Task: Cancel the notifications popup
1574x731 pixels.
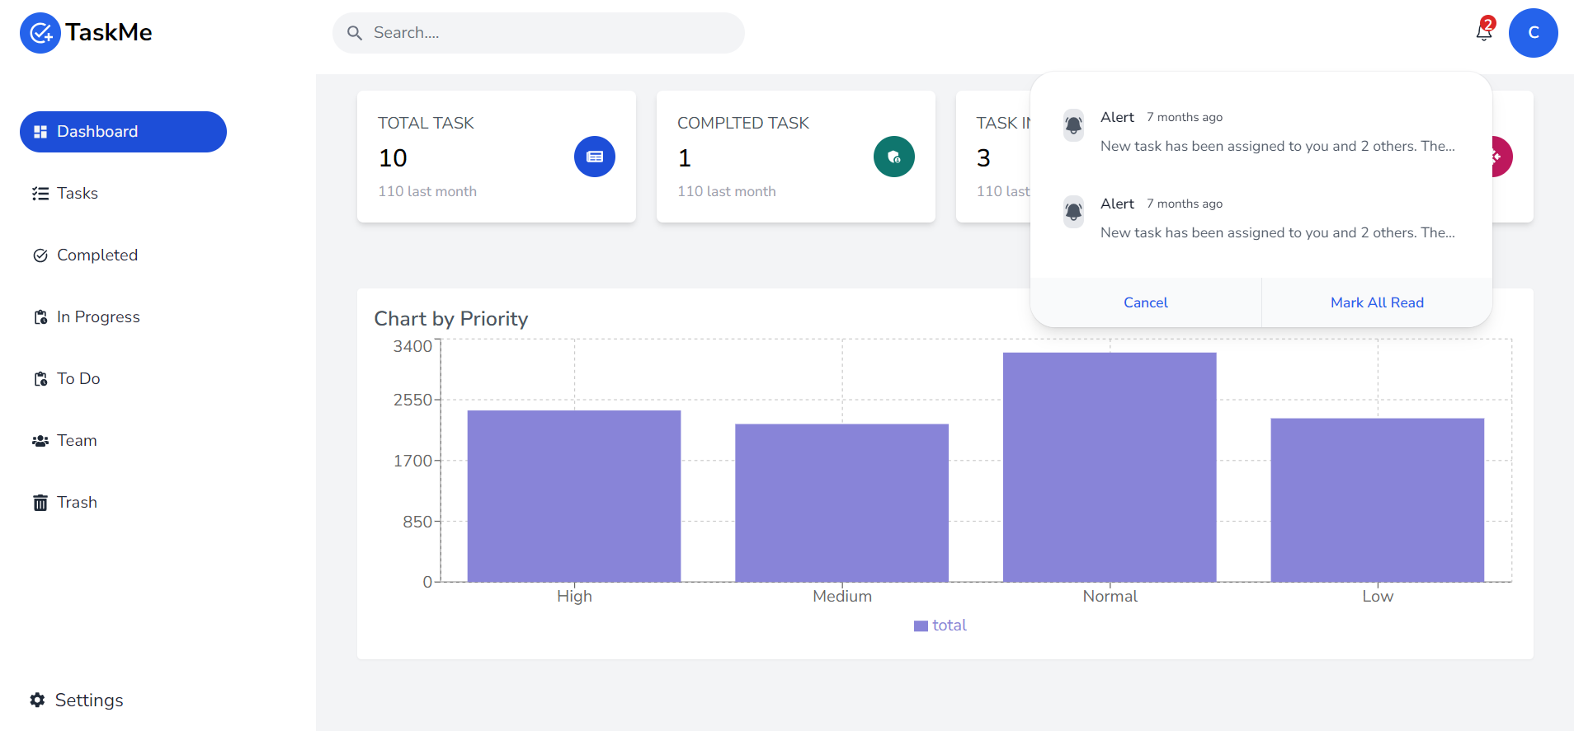Action: 1146,302
